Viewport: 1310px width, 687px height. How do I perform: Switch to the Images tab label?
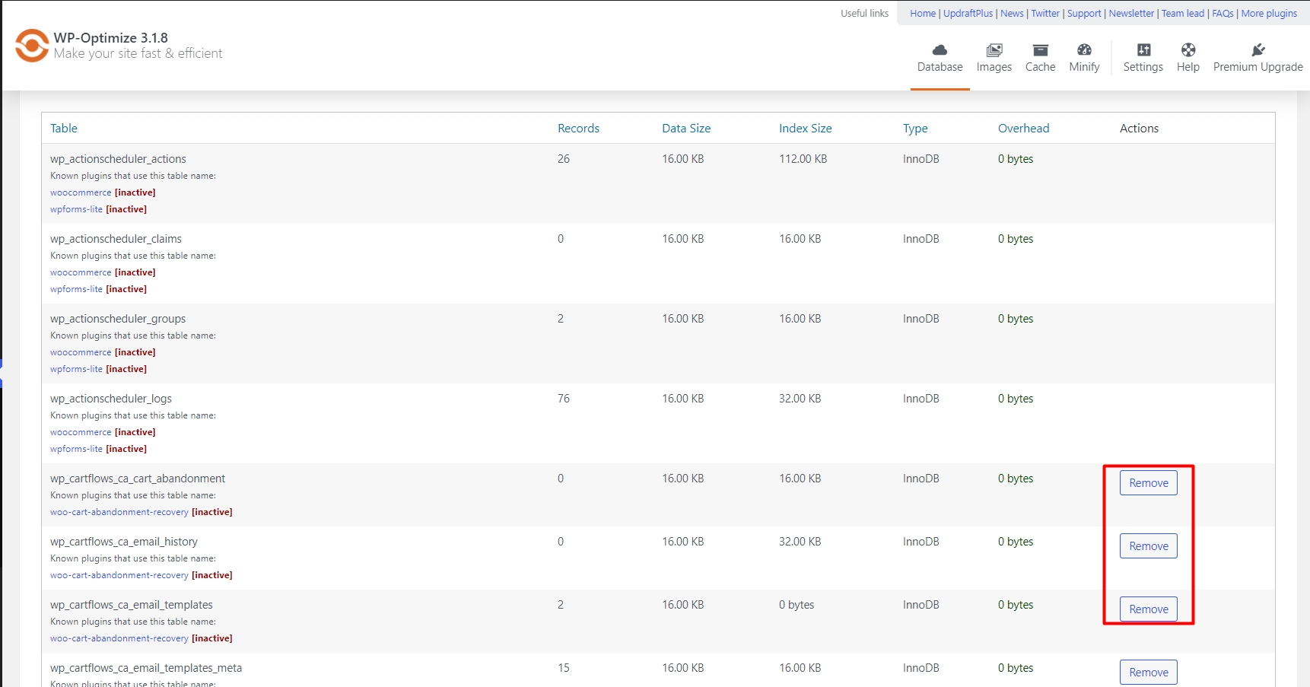994,67
